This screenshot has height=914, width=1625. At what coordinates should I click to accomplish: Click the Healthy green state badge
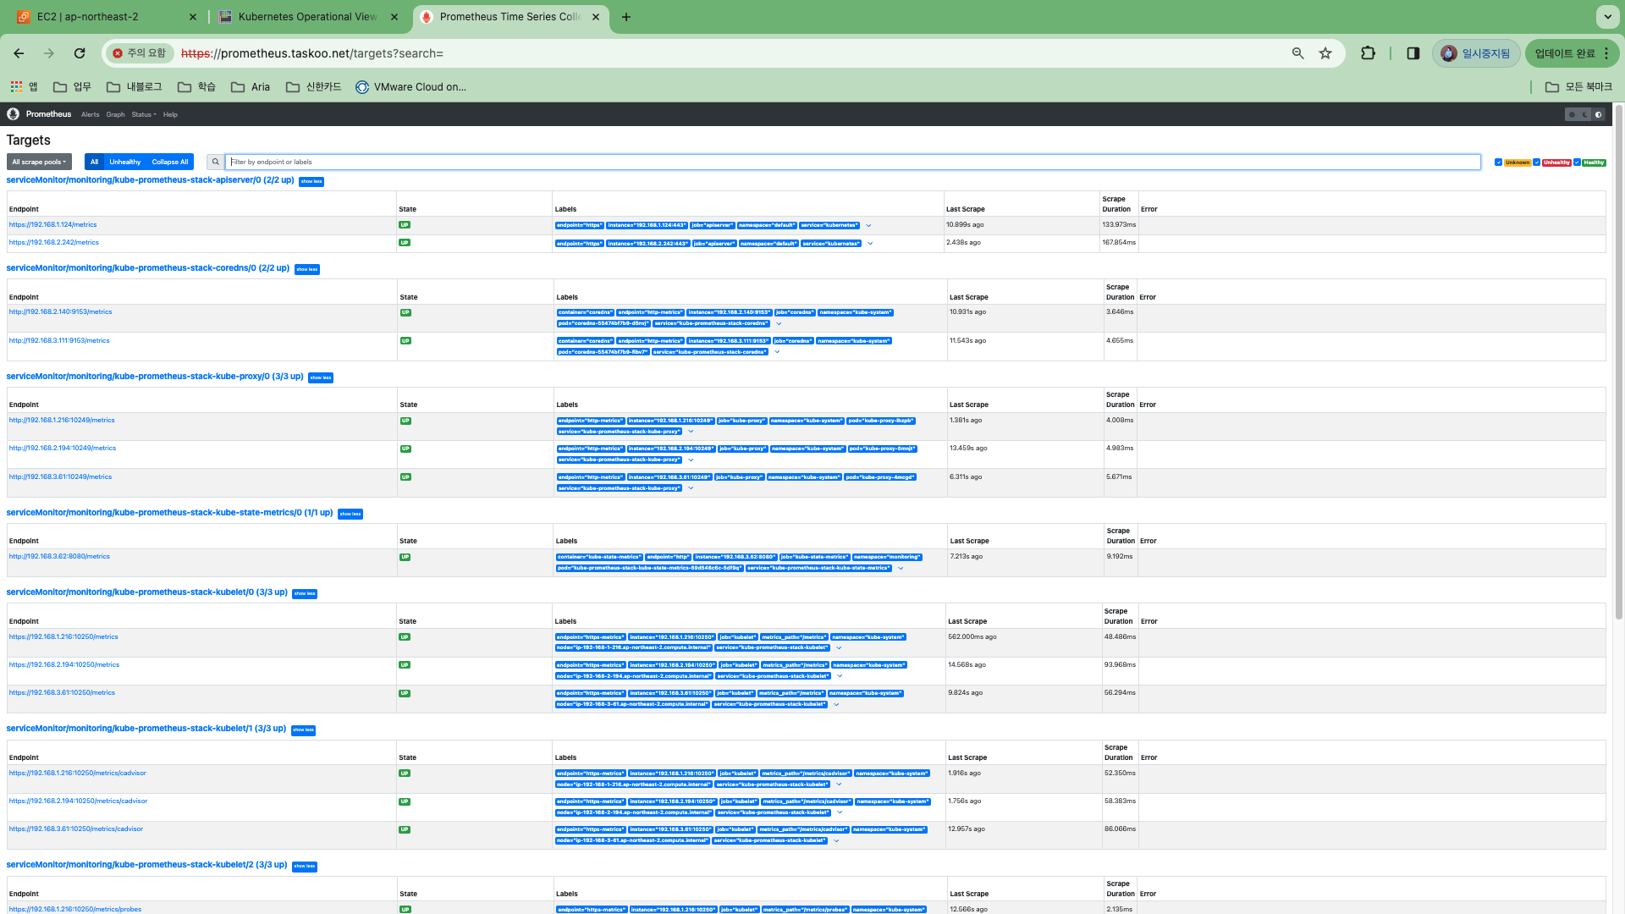[x=1594, y=162]
